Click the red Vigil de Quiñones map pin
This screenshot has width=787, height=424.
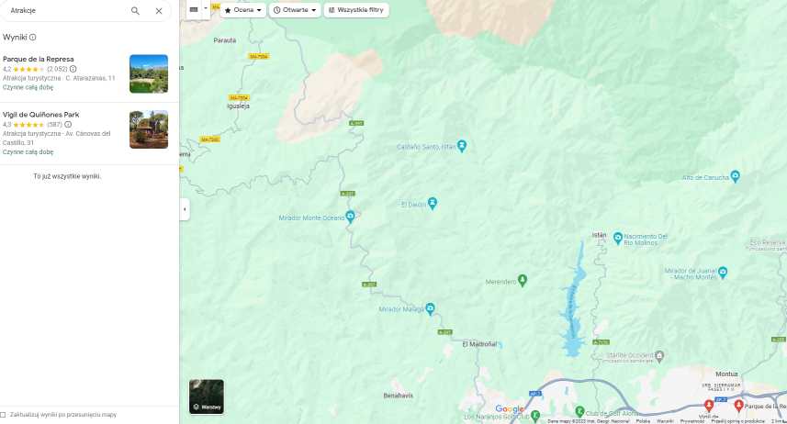click(709, 406)
